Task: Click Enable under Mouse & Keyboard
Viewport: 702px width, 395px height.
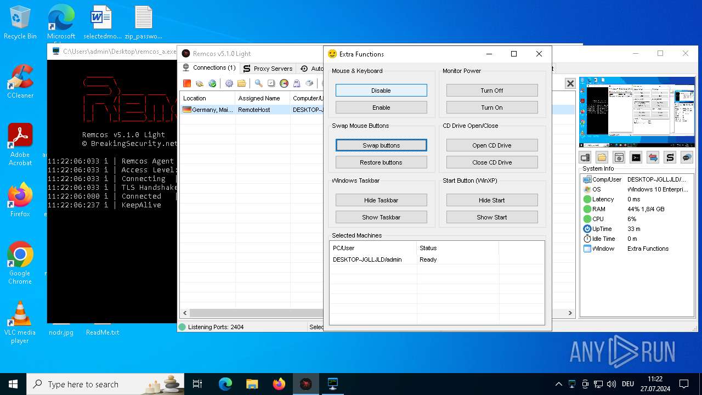Action: click(381, 108)
